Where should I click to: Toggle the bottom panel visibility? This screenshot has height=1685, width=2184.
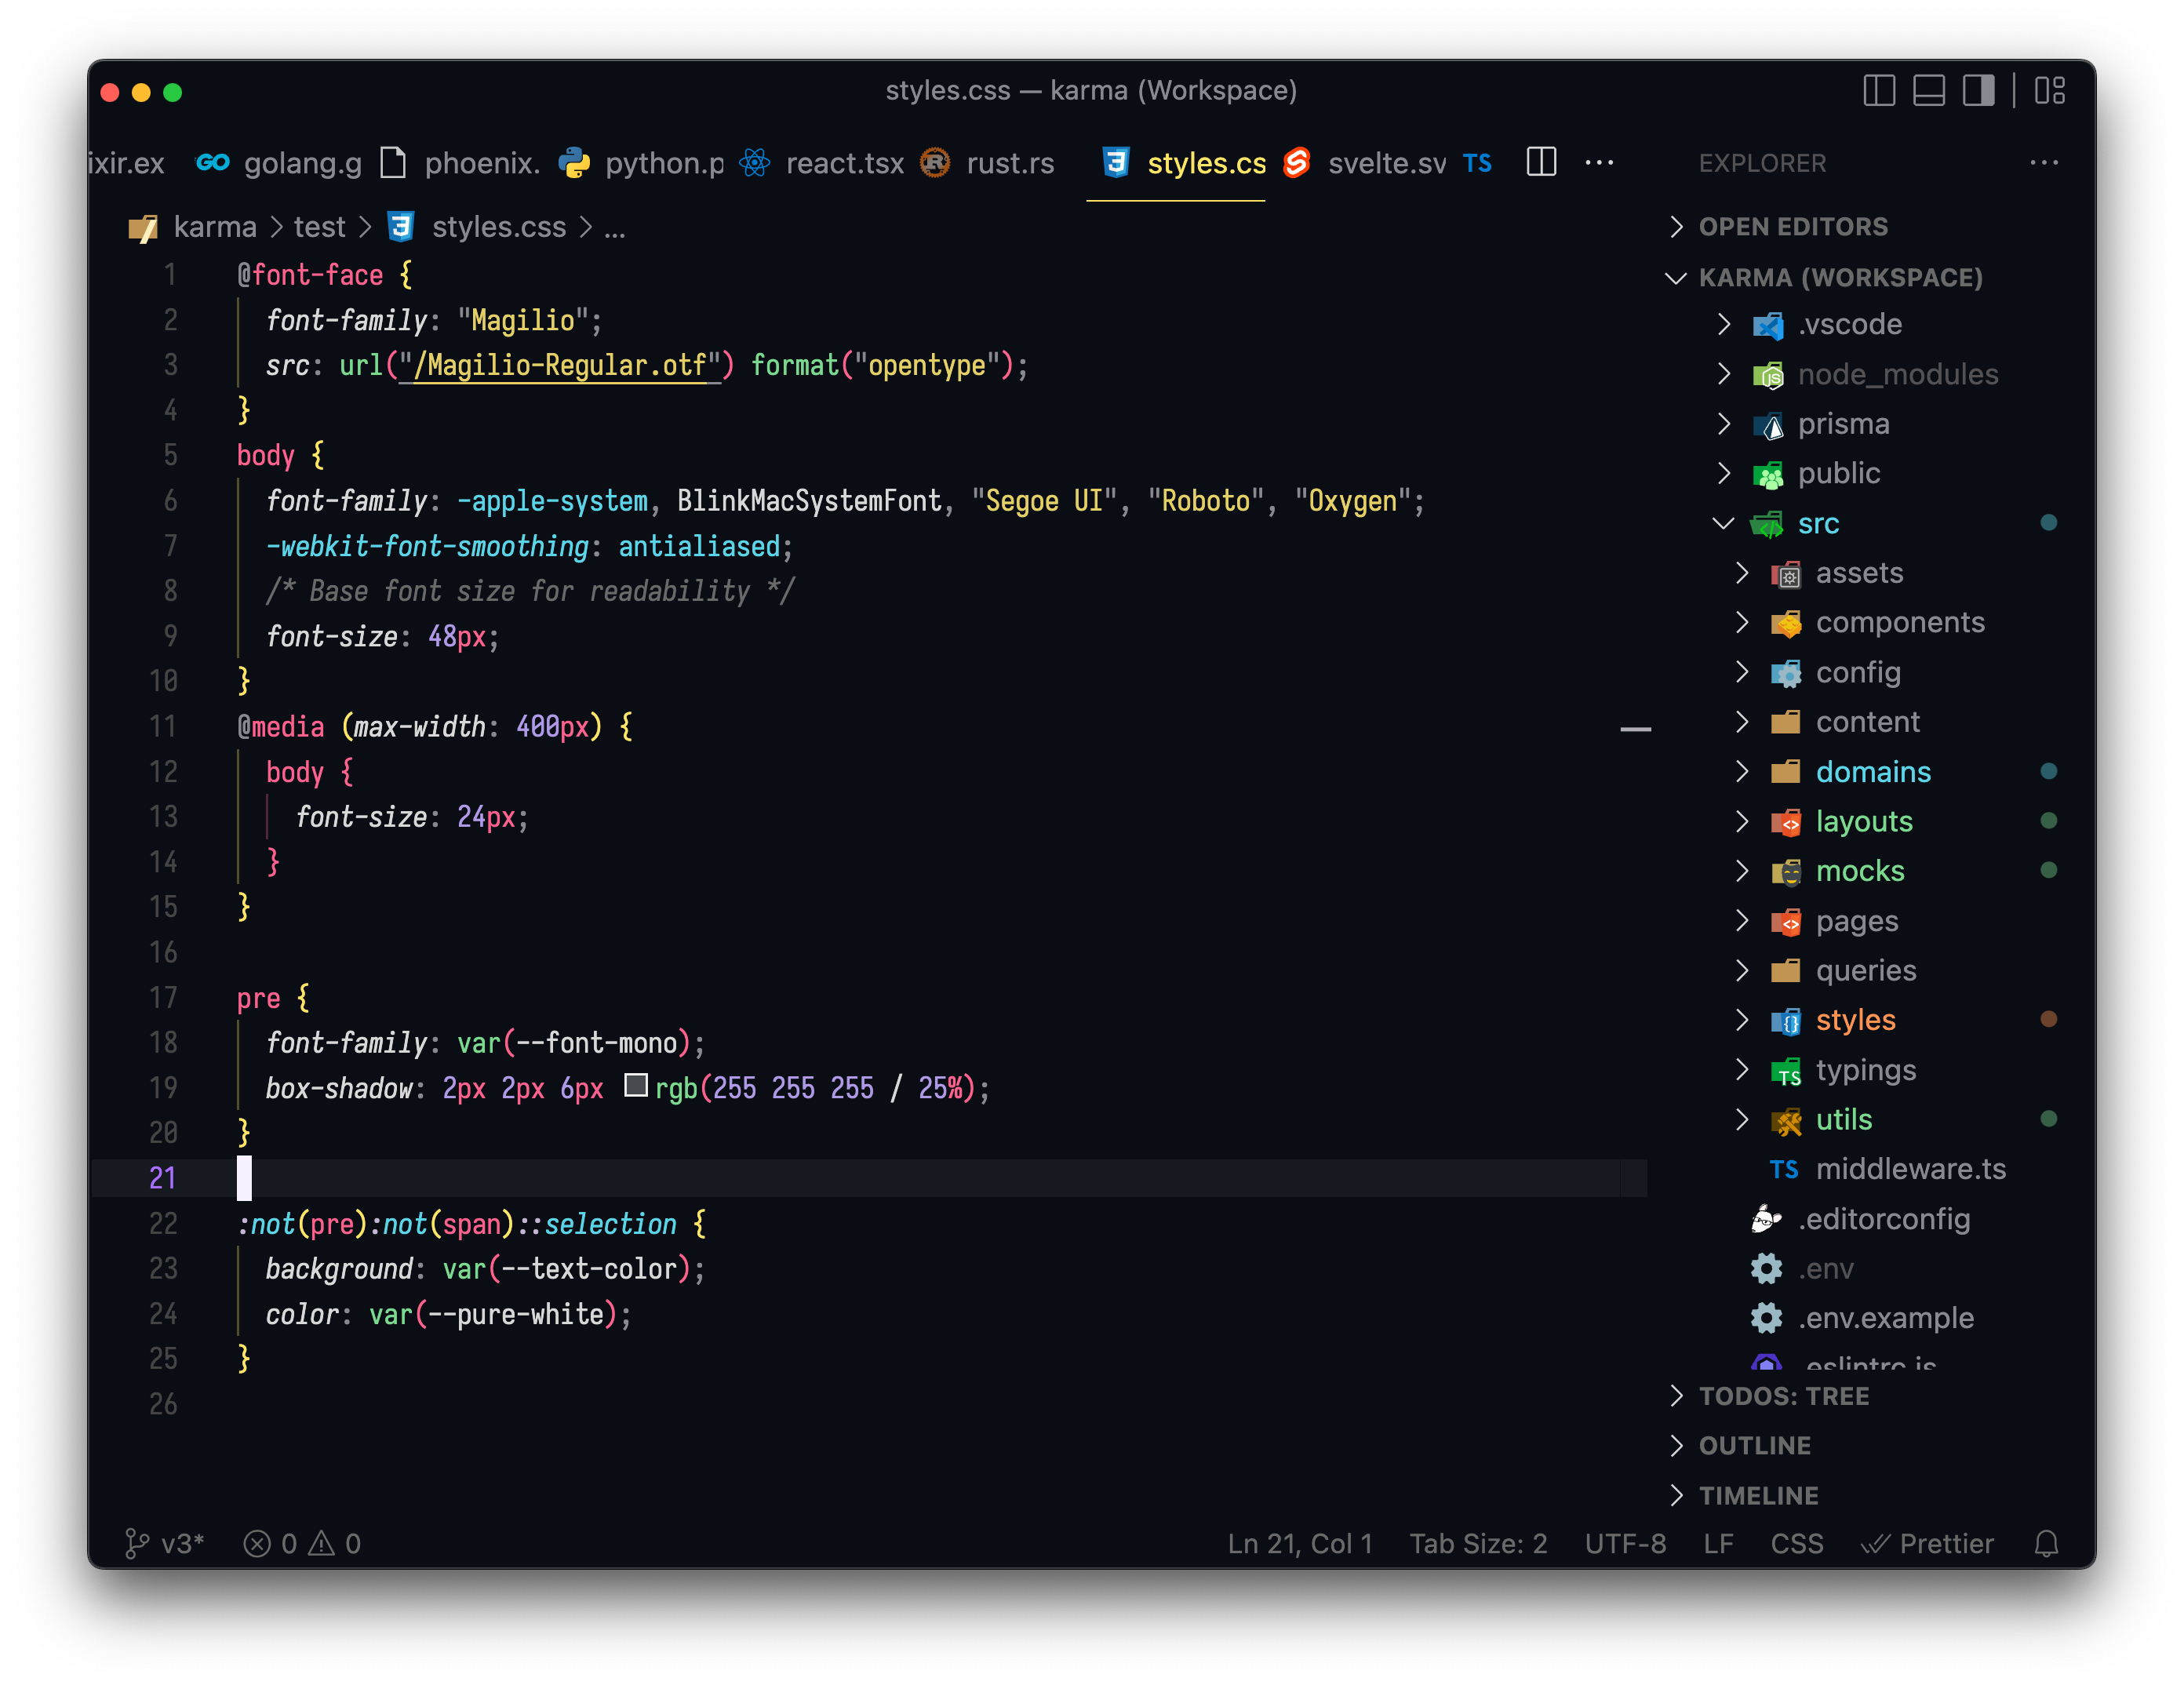(1930, 90)
